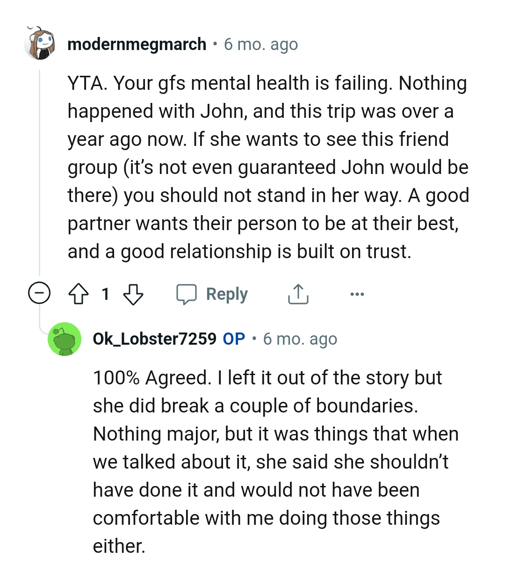Open the share options for the comment
The image size is (505, 572).
(x=297, y=294)
